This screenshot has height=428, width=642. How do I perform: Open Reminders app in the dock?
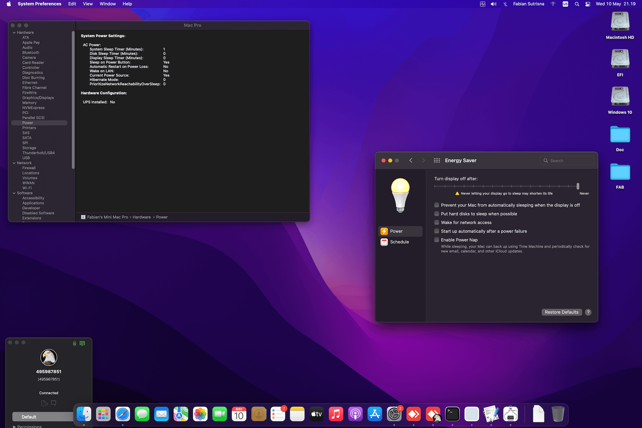point(278,414)
